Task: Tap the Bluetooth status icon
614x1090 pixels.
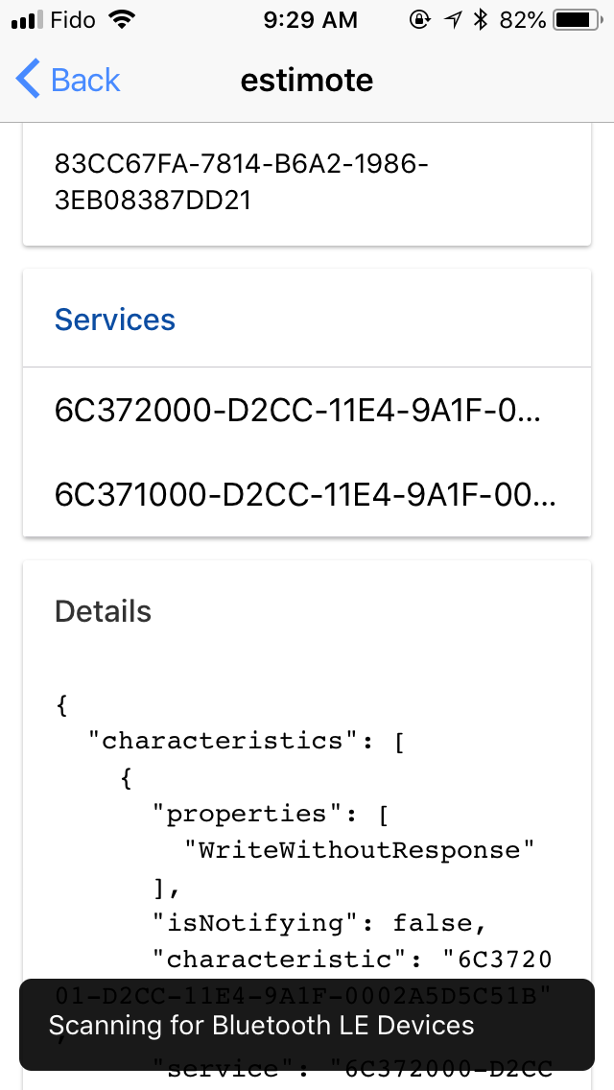Action: pyautogui.click(x=481, y=20)
